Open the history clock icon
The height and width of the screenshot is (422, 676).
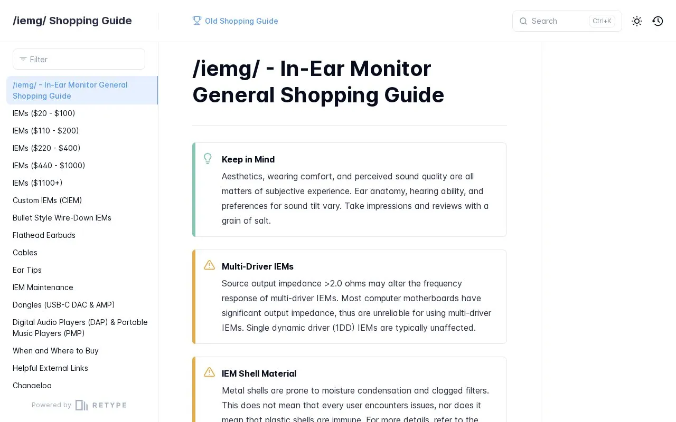(658, 21)
